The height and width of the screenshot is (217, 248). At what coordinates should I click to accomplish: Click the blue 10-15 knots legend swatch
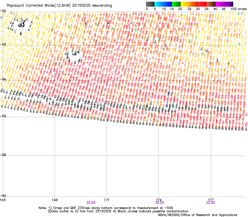pos(168,4)
